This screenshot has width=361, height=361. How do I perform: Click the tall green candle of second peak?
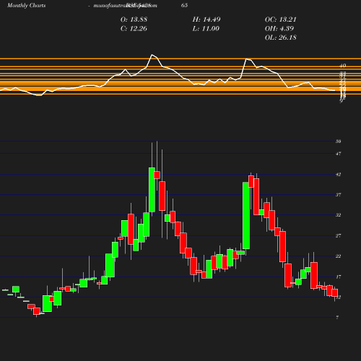coord(246,216)
